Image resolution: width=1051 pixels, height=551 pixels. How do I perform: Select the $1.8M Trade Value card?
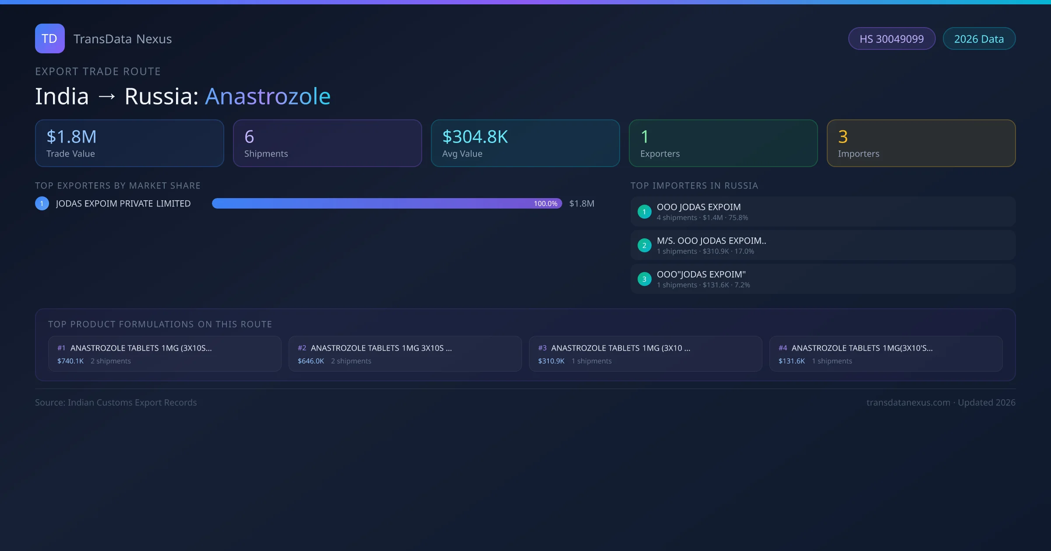[x=129, y=143]
